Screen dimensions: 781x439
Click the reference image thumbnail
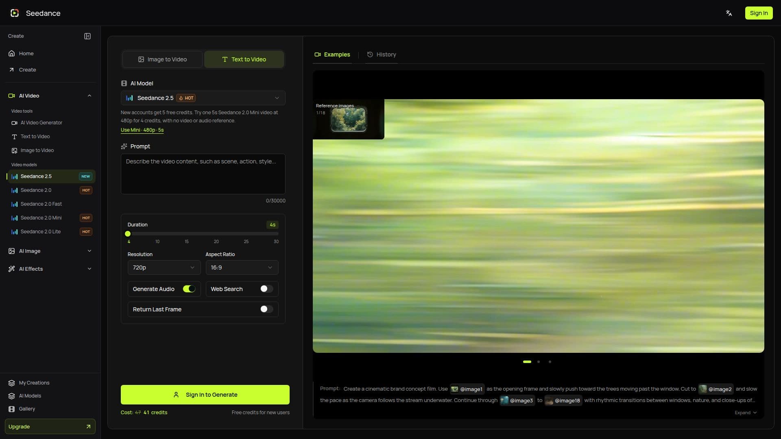(x=349, y=119)
